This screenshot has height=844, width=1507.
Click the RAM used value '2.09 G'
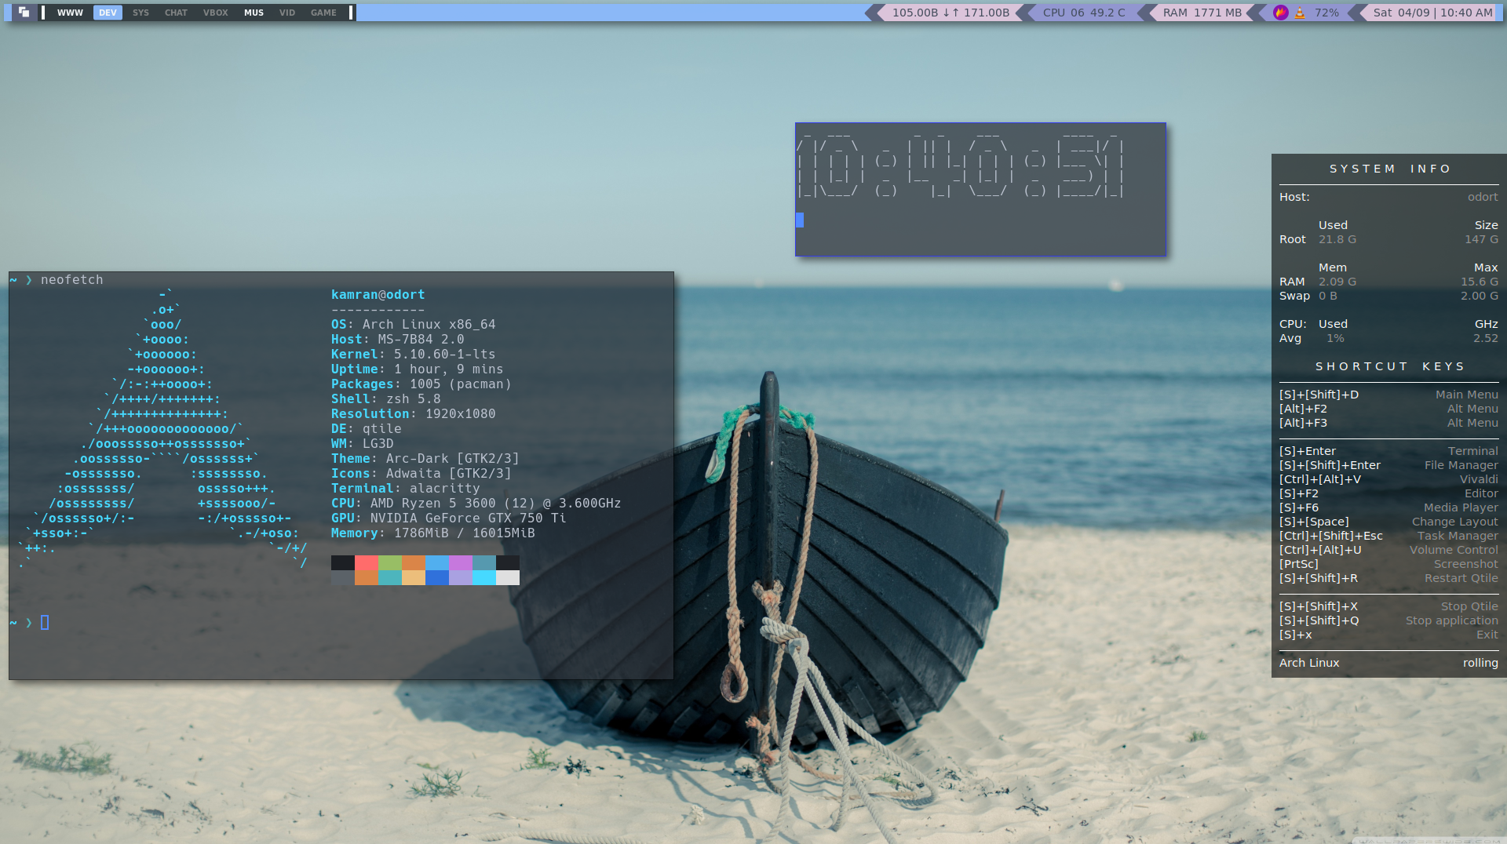click(x=1337, y=282)
